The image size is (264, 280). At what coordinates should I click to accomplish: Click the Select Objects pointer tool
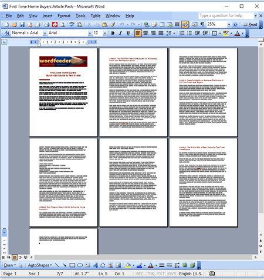(21, 265)
